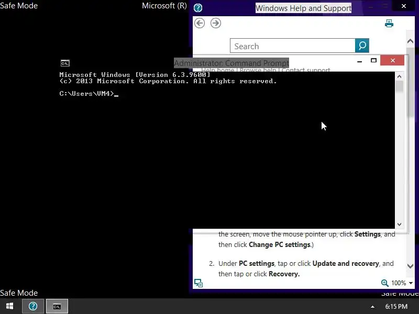Click the 'Change PC settings' bold text
419x314 pixels.
point(280,244)
